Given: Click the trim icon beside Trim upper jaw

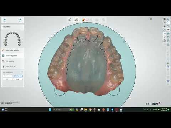Looking at the screenshot, I should pos(3,61).
